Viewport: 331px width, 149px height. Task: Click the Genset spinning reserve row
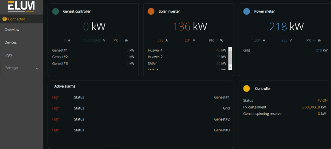285,114
